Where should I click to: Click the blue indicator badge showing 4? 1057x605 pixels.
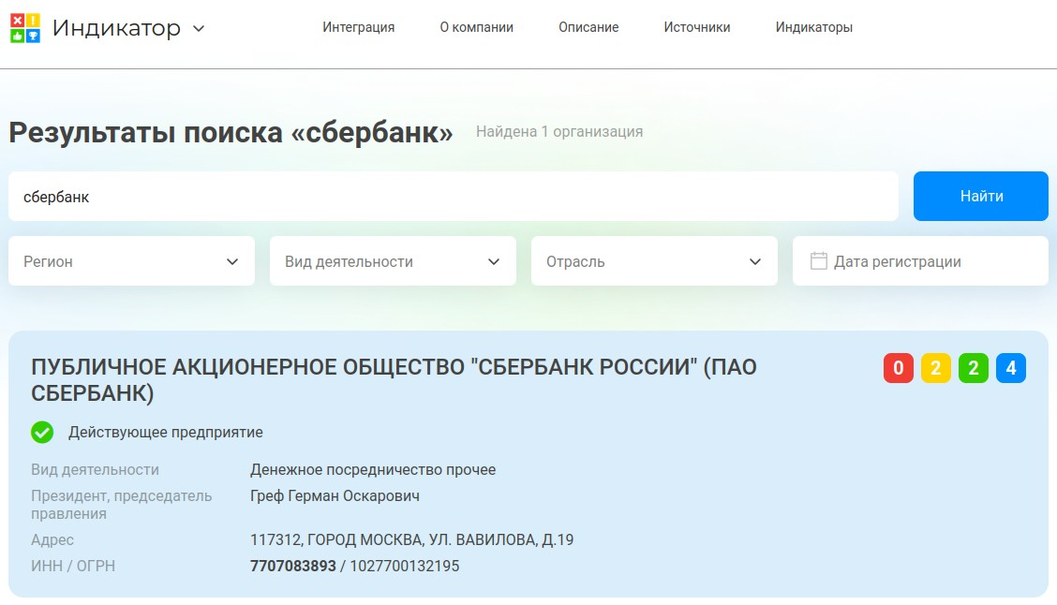[x=1010, y=368]
